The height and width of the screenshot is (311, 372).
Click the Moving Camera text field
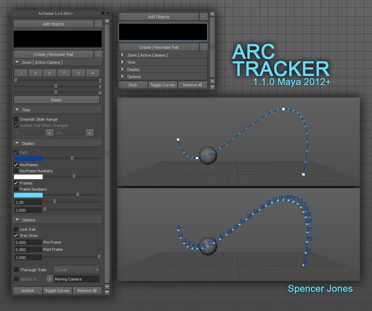click(76, 279)
